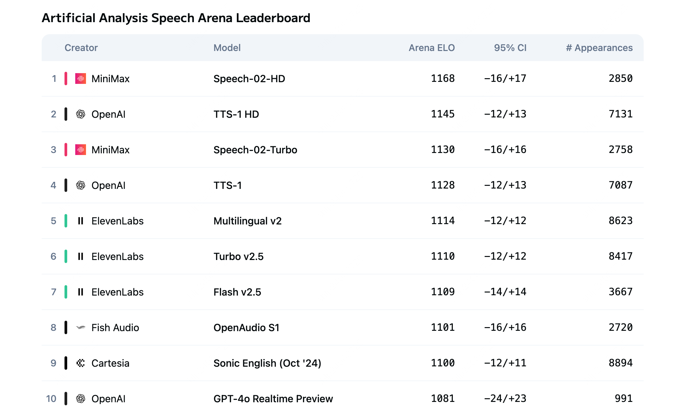686x414 pixels.
Task: Click the green color bar beside Turbo v2.5
Action: coord(66,256)
